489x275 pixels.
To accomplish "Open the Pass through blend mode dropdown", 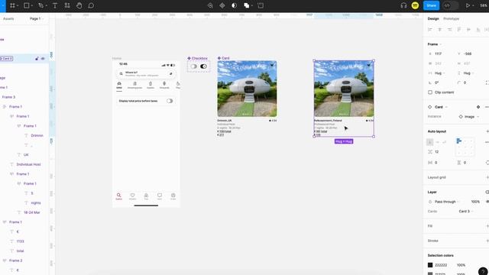I will coord(447,202).
